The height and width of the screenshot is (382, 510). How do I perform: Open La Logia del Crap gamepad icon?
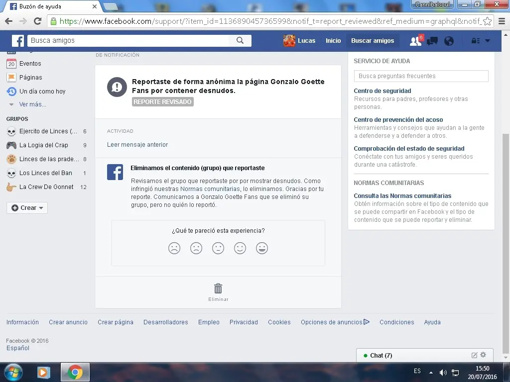[11, 145]
